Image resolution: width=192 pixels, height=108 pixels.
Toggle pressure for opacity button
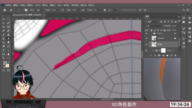(x=63, y=10)
